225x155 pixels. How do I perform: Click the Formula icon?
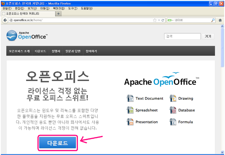click(x=173, y=122)
